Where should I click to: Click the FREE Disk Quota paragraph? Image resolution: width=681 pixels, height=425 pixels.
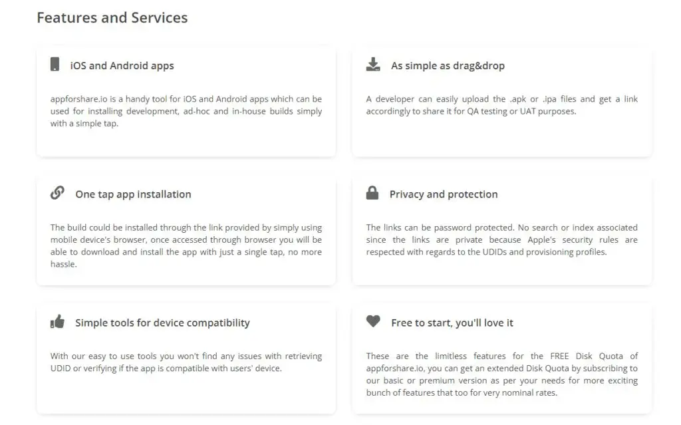click(501, 374)
